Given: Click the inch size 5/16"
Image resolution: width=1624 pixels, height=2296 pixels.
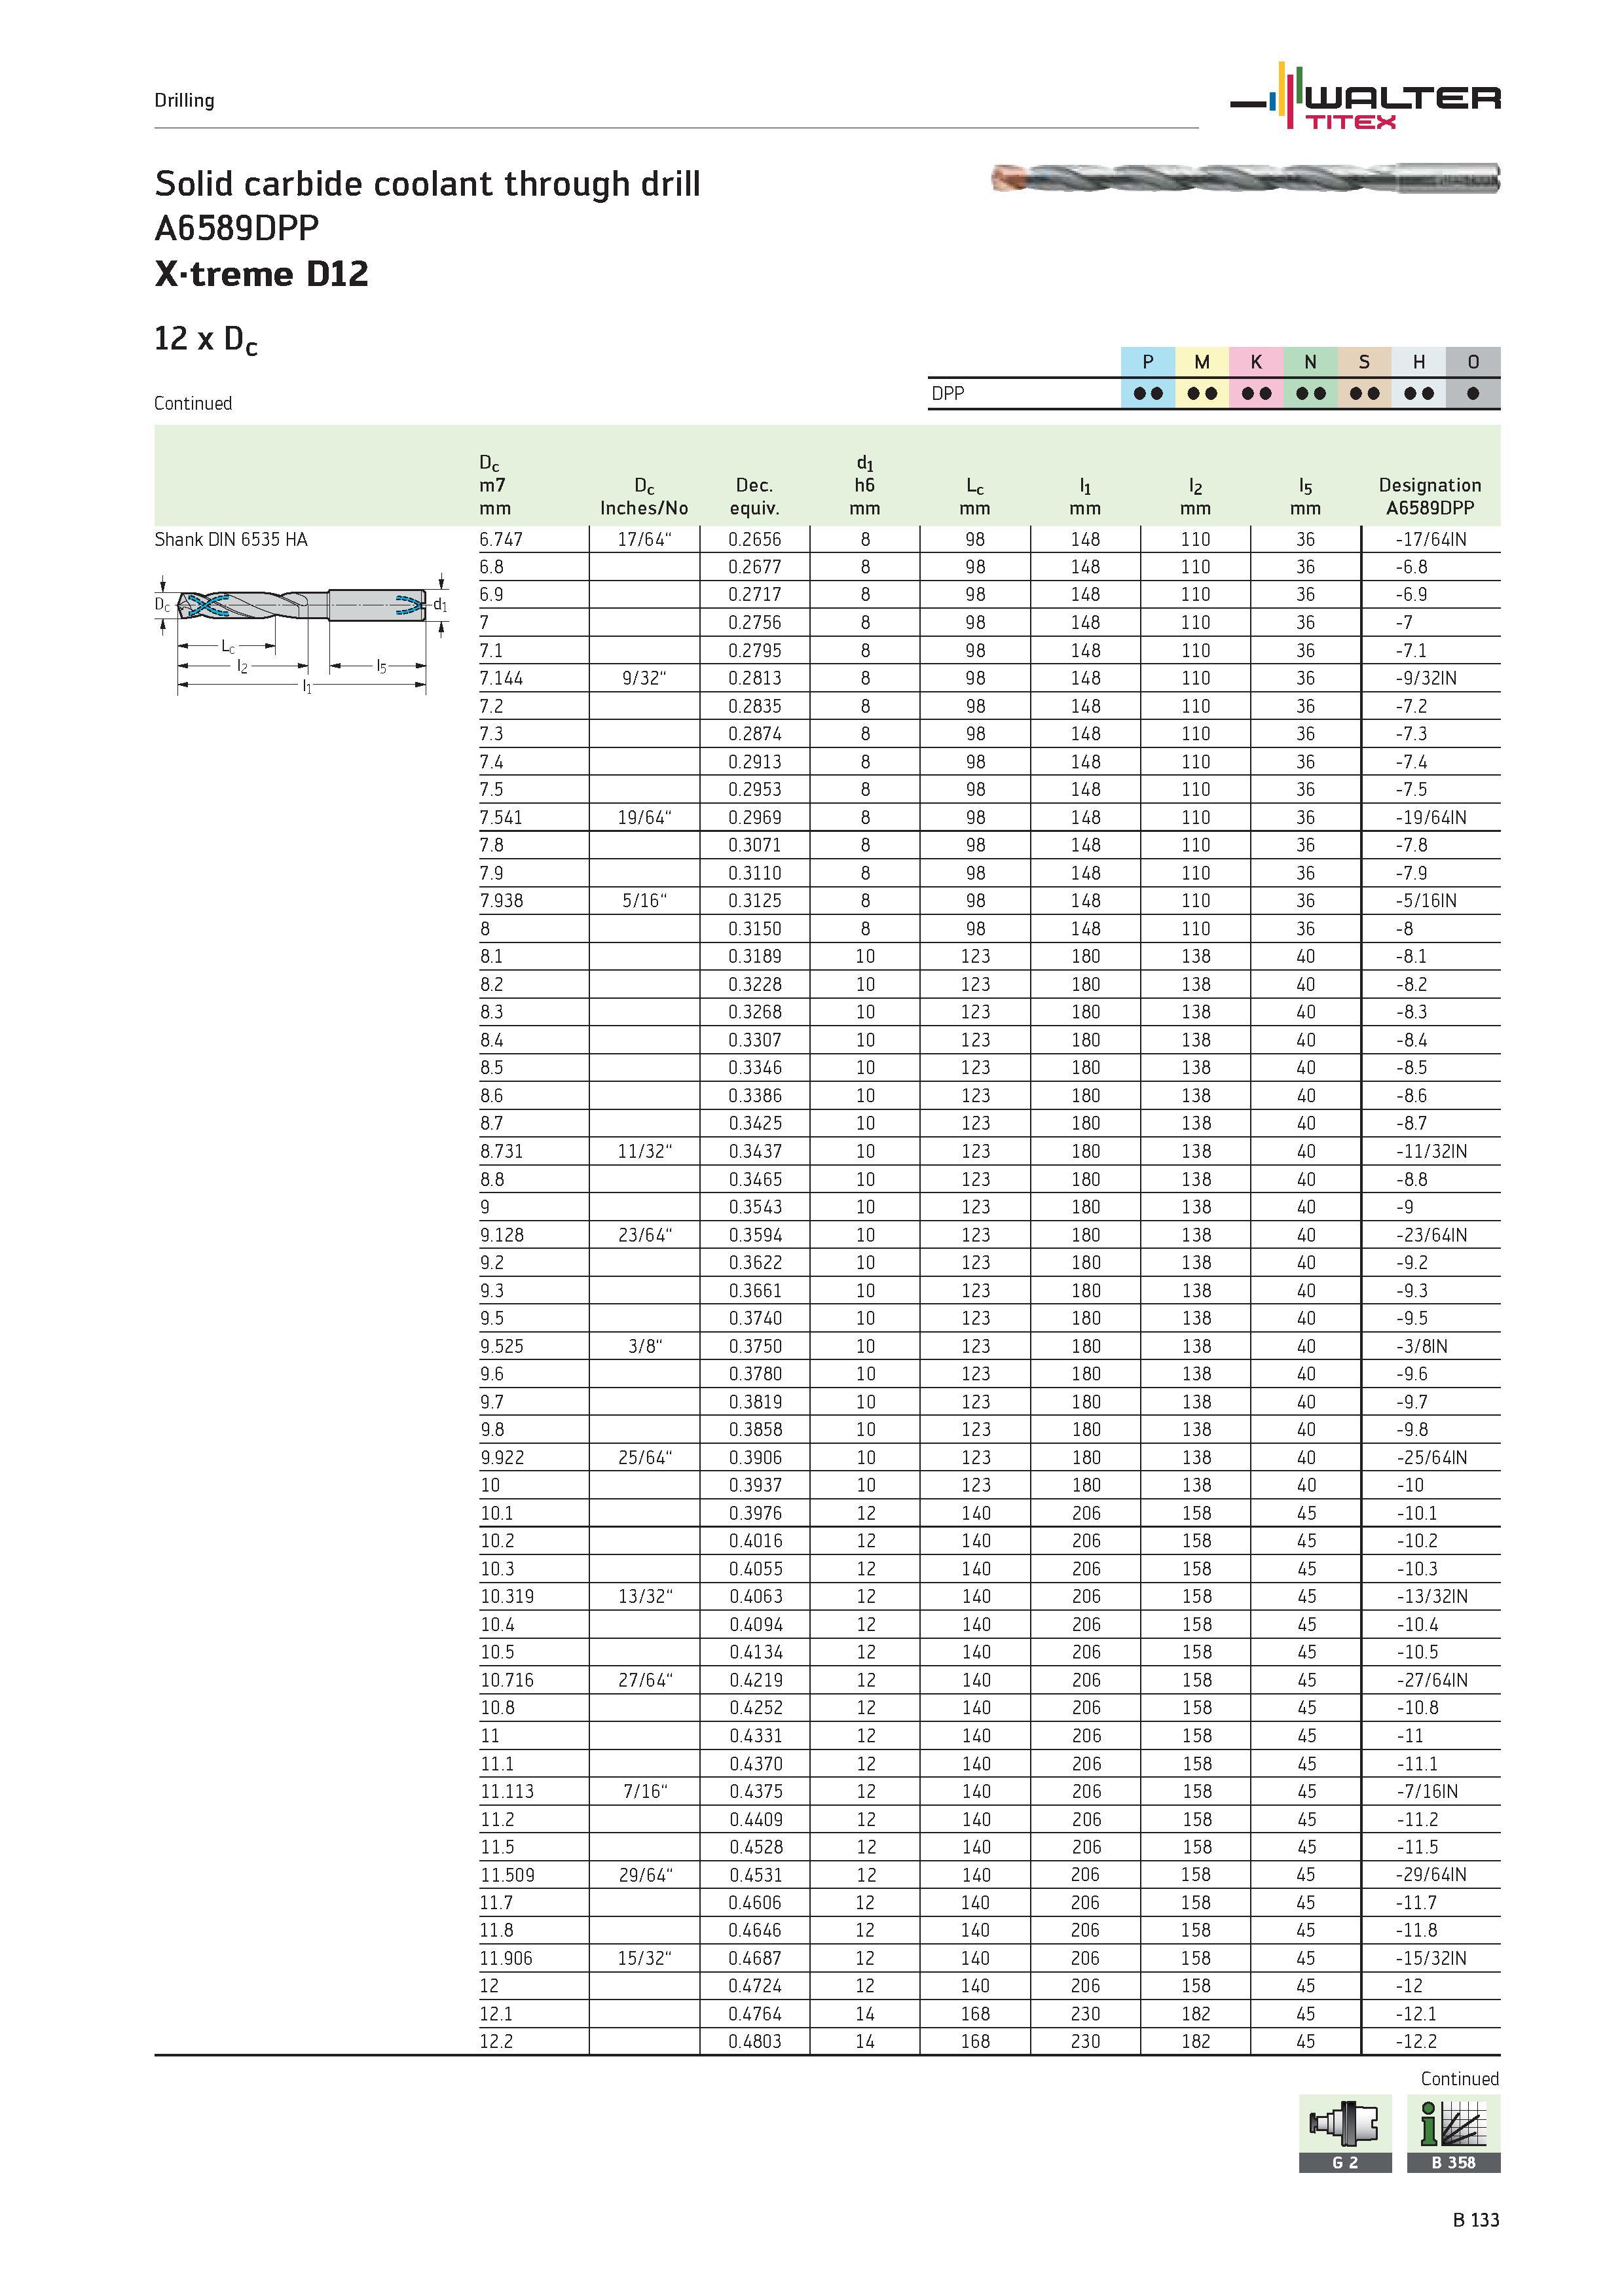Looking at the screenshot, I should pos(644,901).
